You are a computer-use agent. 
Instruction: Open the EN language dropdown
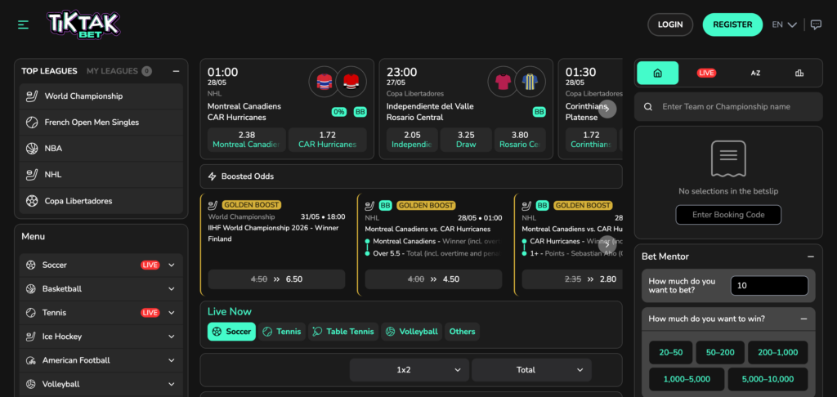coord(784,25)
